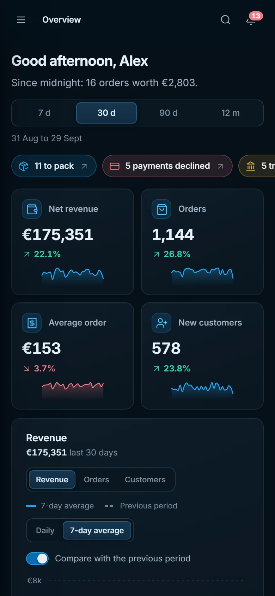Click the €8k axis label
The width and height of the screenshot is (275, 596).
click(x=35, y=580)
